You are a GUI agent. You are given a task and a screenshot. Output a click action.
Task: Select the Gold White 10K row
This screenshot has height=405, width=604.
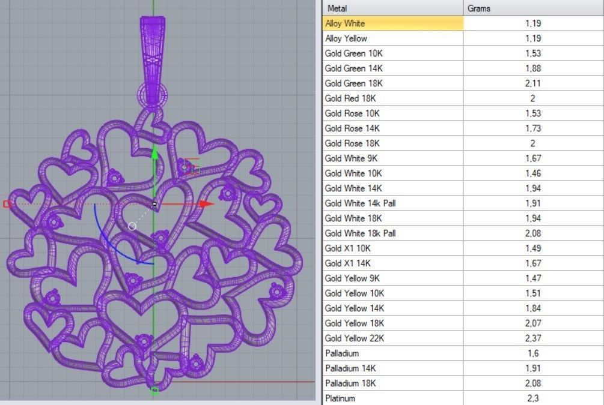click(463, 173)
